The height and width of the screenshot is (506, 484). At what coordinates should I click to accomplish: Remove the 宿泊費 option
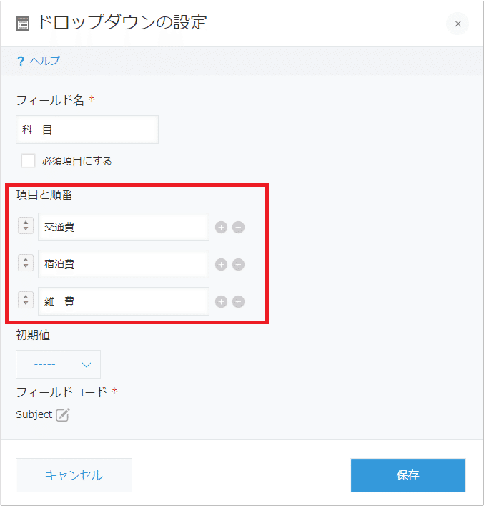(238, 265)
